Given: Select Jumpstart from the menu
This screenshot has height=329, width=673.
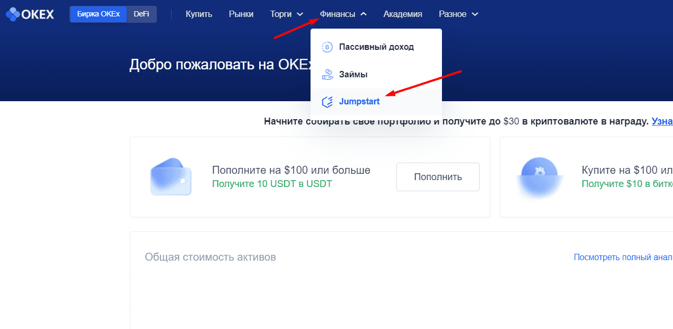Looking at the screenshot, I should point(376,102).
